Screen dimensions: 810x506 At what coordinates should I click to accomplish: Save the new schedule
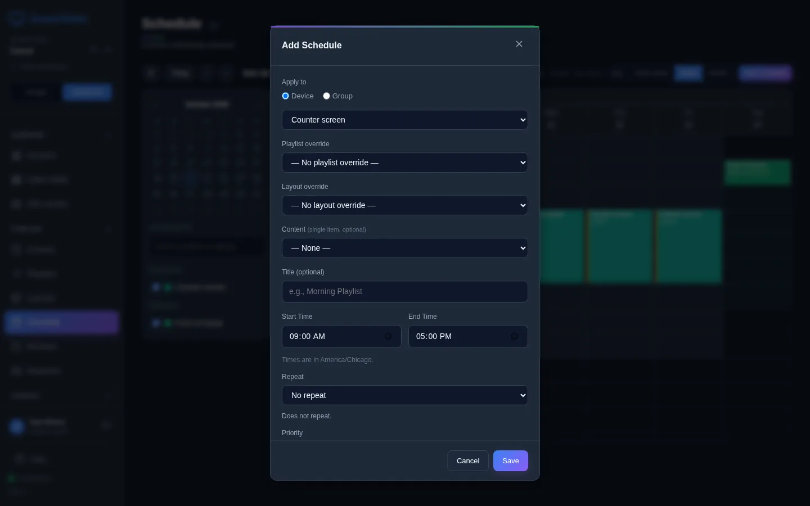coord(511,460)
